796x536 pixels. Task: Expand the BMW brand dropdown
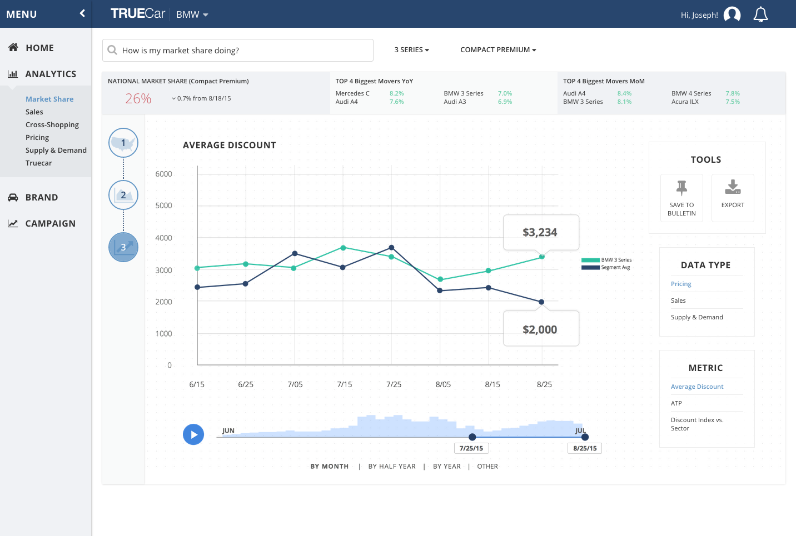[192, 14]
